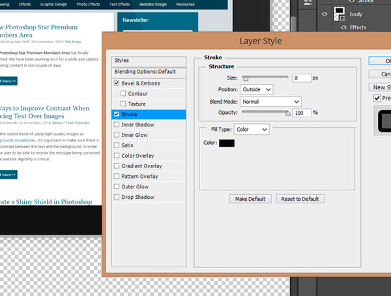Select the Inner Shadow style label

click(x=138, y=125)
